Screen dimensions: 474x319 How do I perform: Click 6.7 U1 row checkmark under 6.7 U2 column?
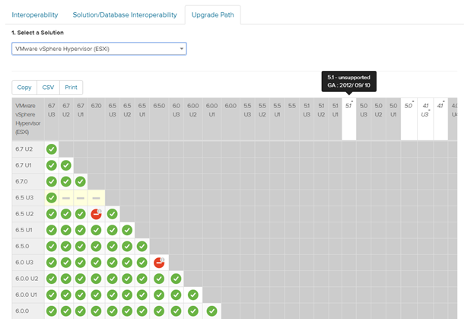point(66,165)
